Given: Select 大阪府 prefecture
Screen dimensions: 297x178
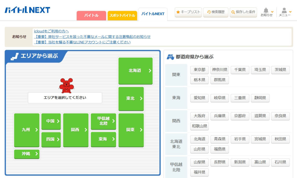Looking at the screenshot, I should tap(200, 116).
